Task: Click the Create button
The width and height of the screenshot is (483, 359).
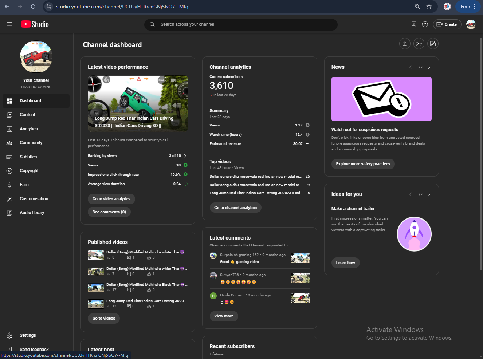Action: [x=447, y=24]
